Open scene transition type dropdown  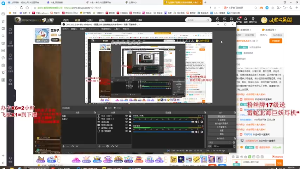[220, 143]
